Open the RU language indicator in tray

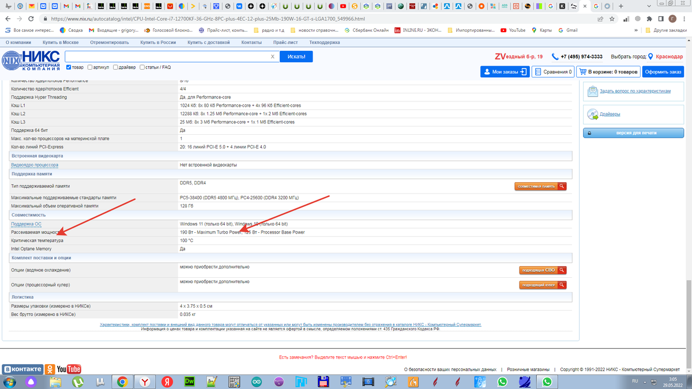(635, 381)
